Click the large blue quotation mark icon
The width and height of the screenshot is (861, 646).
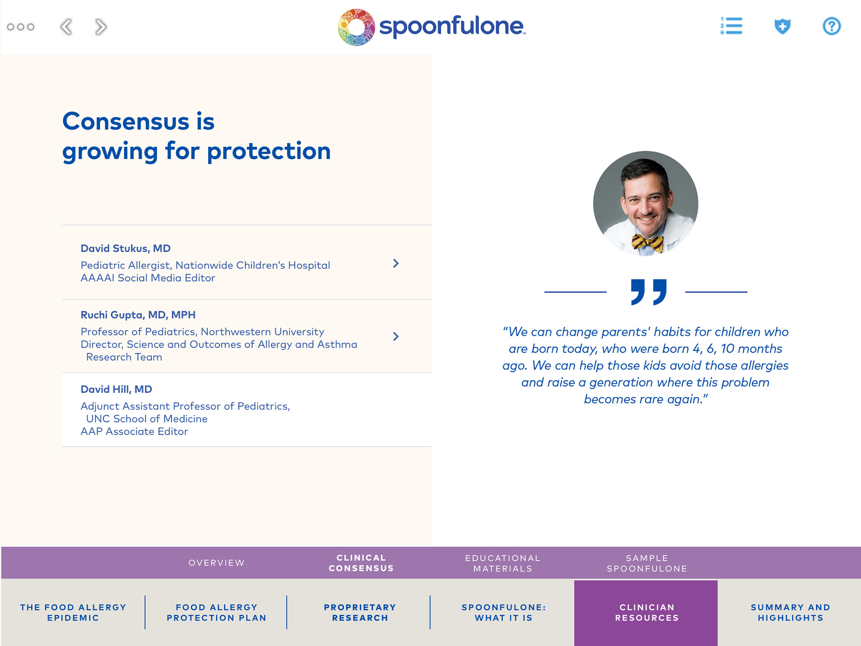pos(648,292)
